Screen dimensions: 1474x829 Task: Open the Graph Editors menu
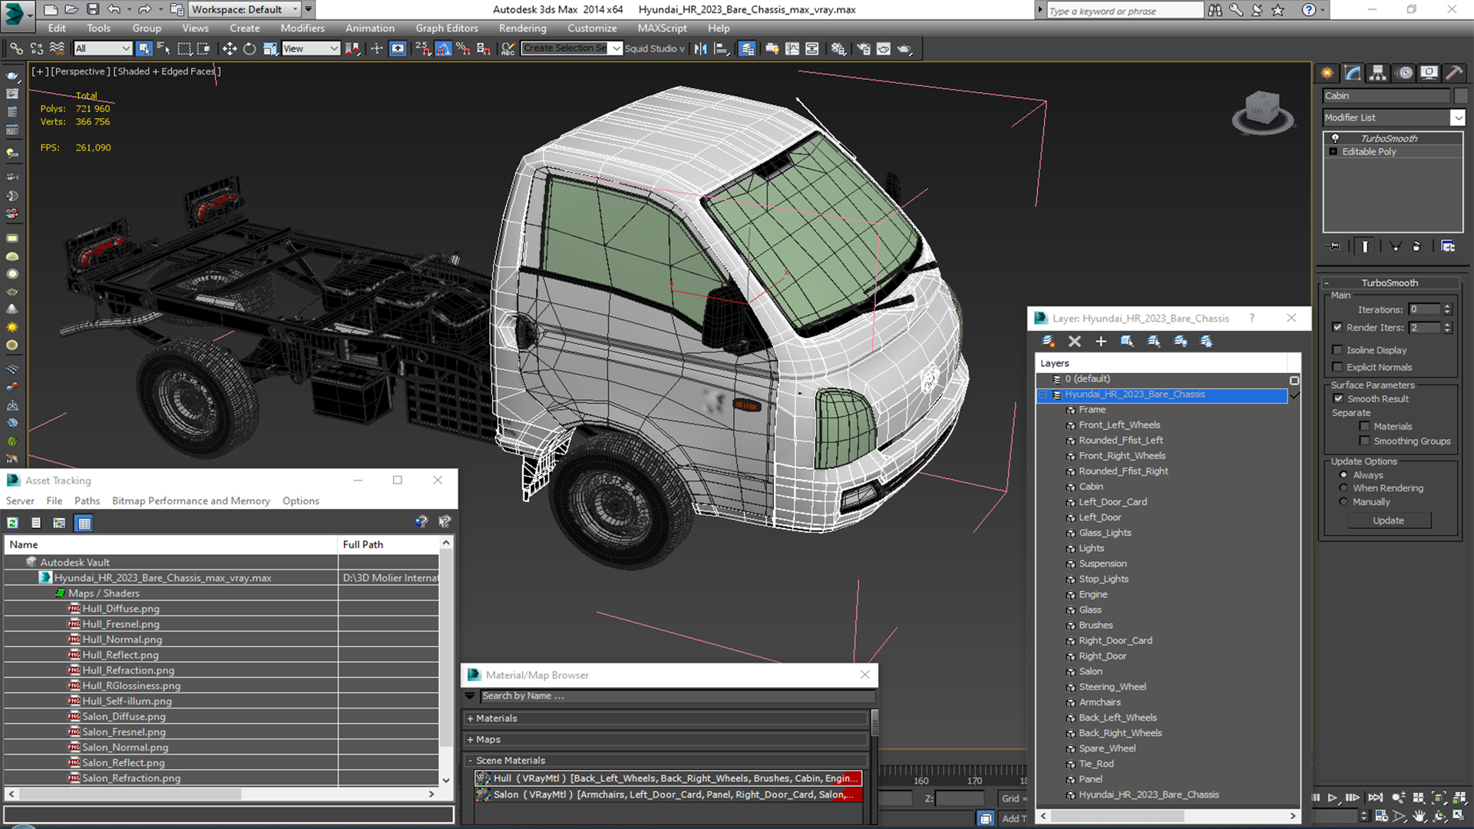pos(447,28)
